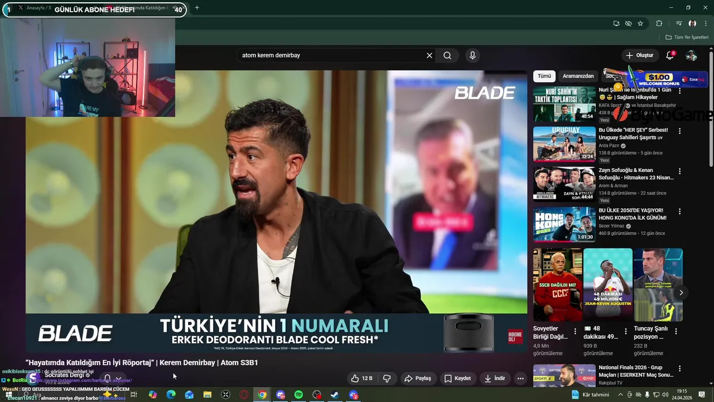Open options for Hong Kong 2050 video
The image size is (714, 402).
679,211
